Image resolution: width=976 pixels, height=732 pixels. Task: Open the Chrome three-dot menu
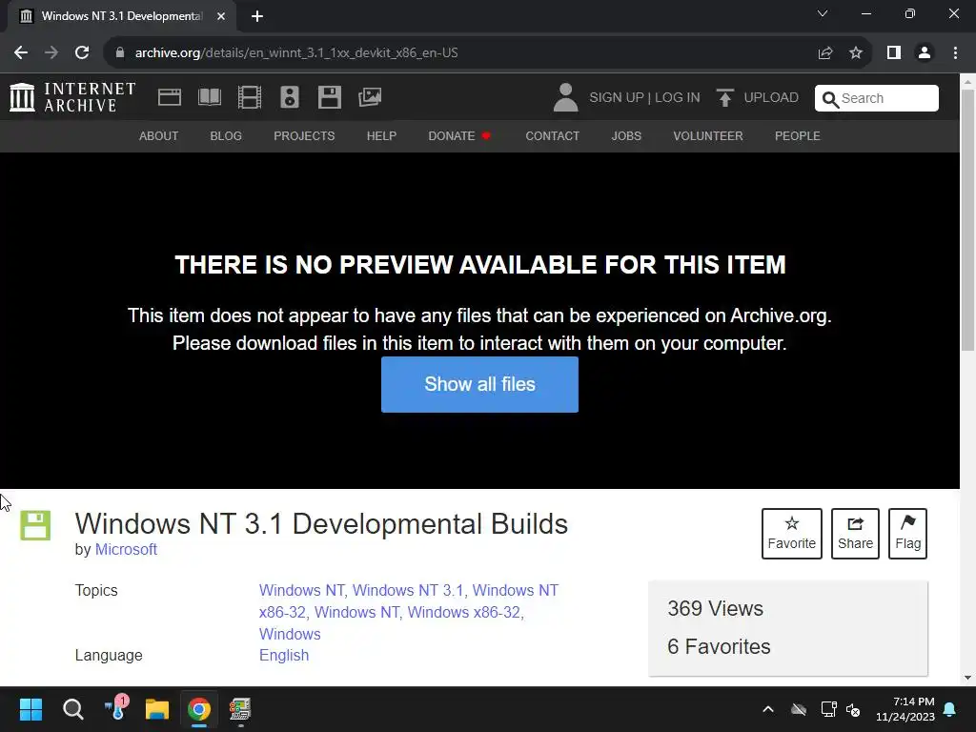955,53
